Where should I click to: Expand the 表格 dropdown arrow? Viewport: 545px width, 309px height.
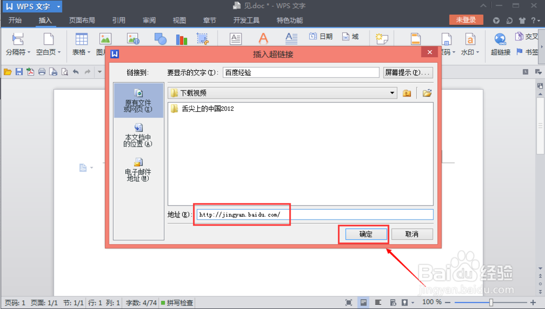tap(89, 52)
